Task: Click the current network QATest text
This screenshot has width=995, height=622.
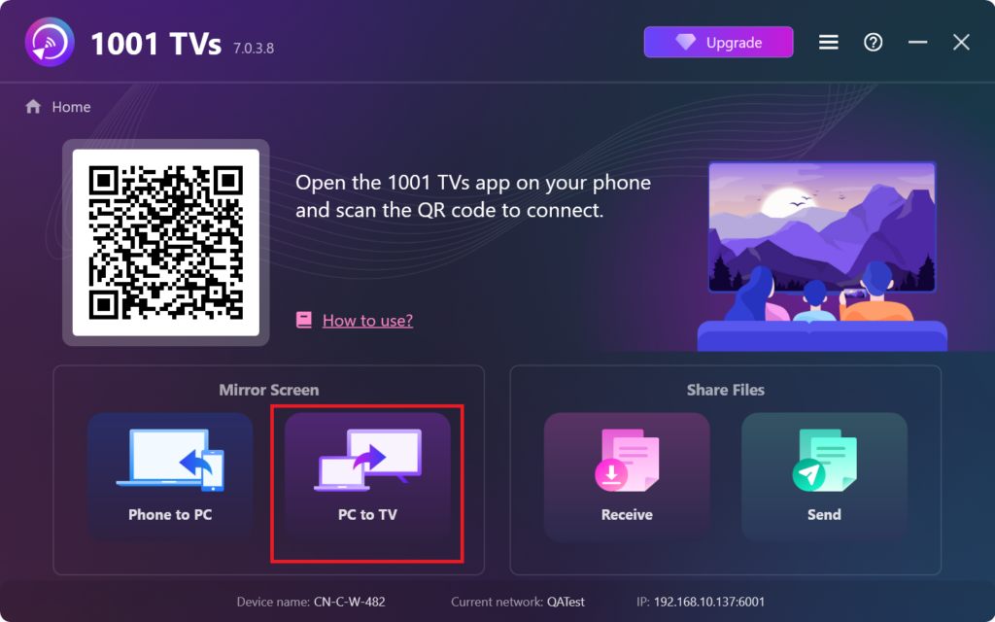Action: pos(566,602)
